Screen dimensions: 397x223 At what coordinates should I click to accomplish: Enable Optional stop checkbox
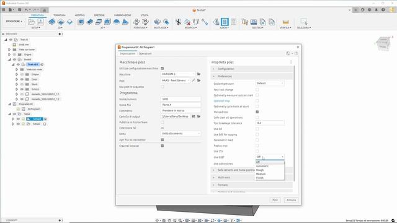click(x=257, y=100)
